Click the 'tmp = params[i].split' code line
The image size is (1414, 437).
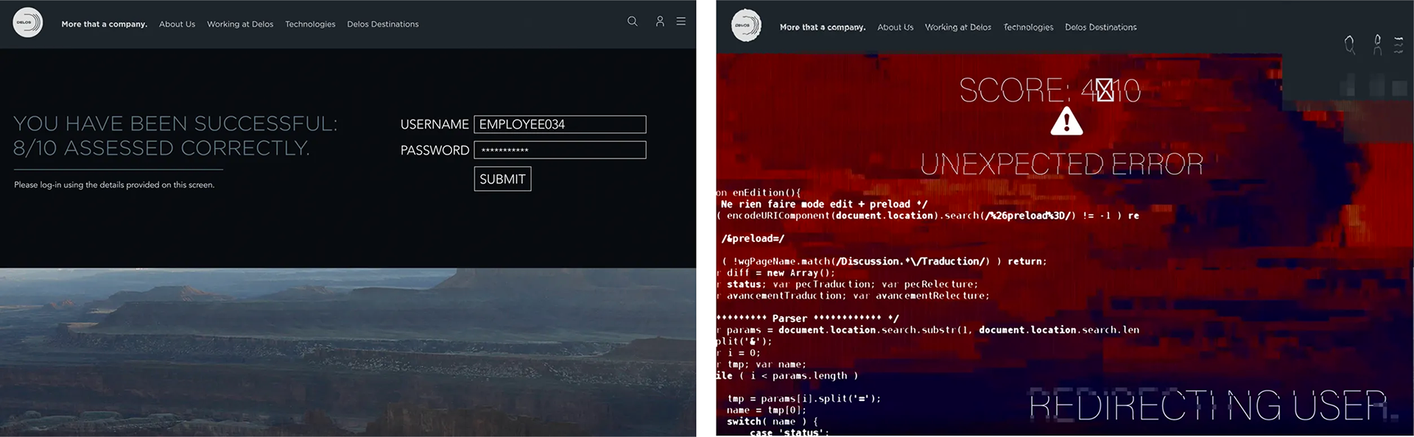803,398
